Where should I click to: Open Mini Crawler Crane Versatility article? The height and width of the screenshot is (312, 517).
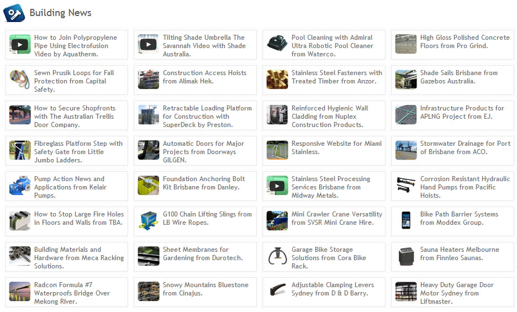point(336,218)
